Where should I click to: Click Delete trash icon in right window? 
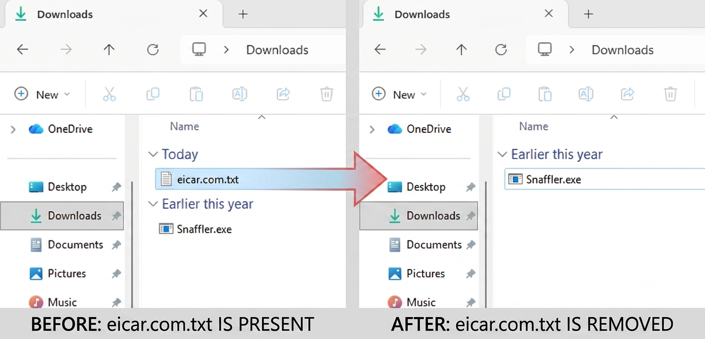tap(670, 94)
